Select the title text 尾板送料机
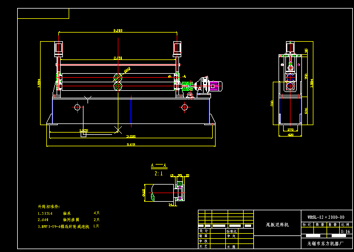 tap(277, 225)
